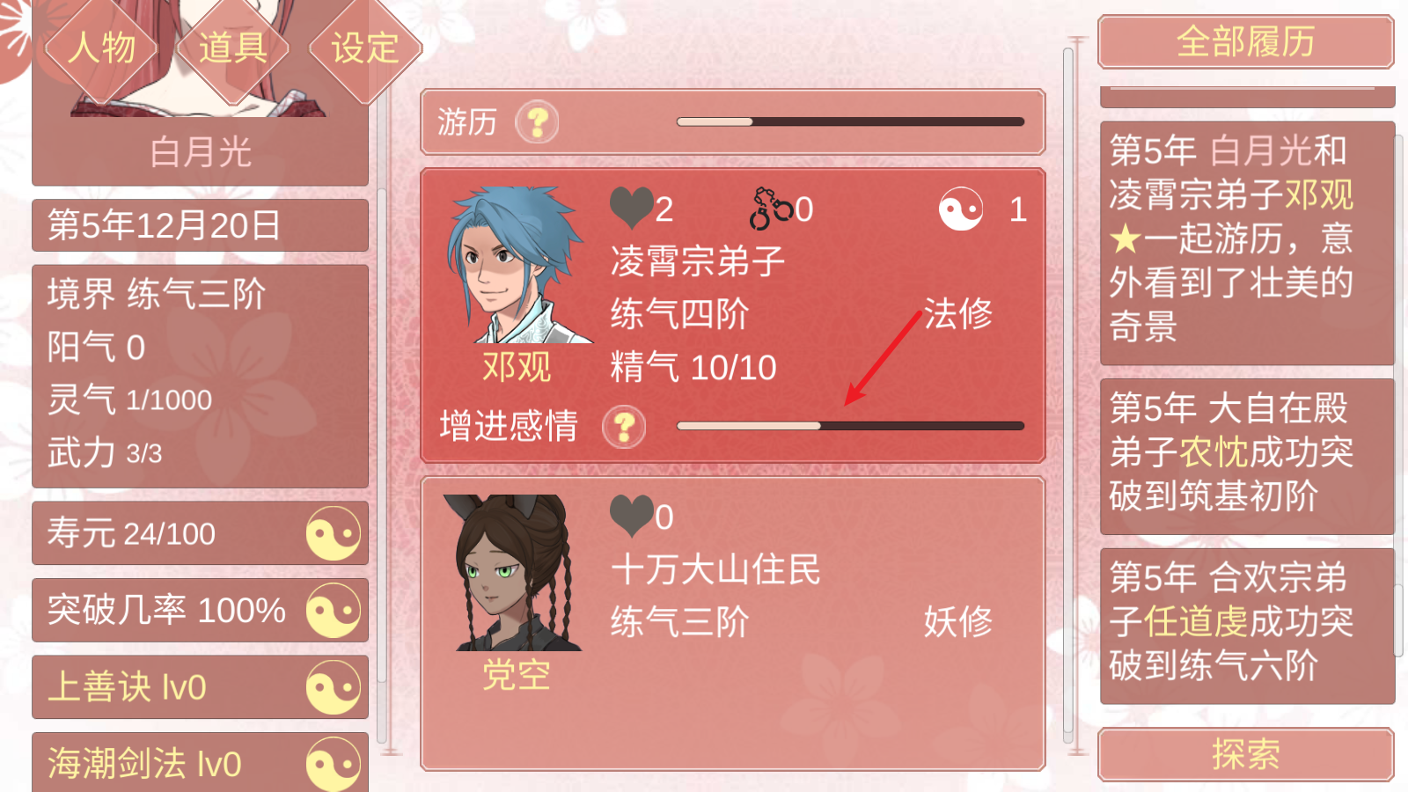This screenshot has height=792, width=1408.
Task: Select 党空's character portrait
Action: click(515, 572)
